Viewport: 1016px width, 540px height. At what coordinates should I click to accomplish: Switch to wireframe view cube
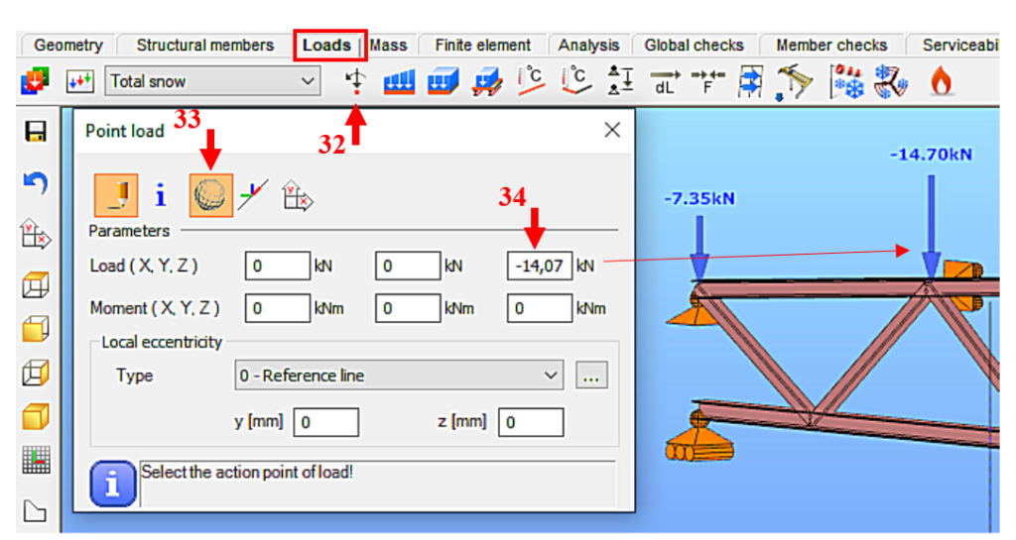click(x=36, y=284)
